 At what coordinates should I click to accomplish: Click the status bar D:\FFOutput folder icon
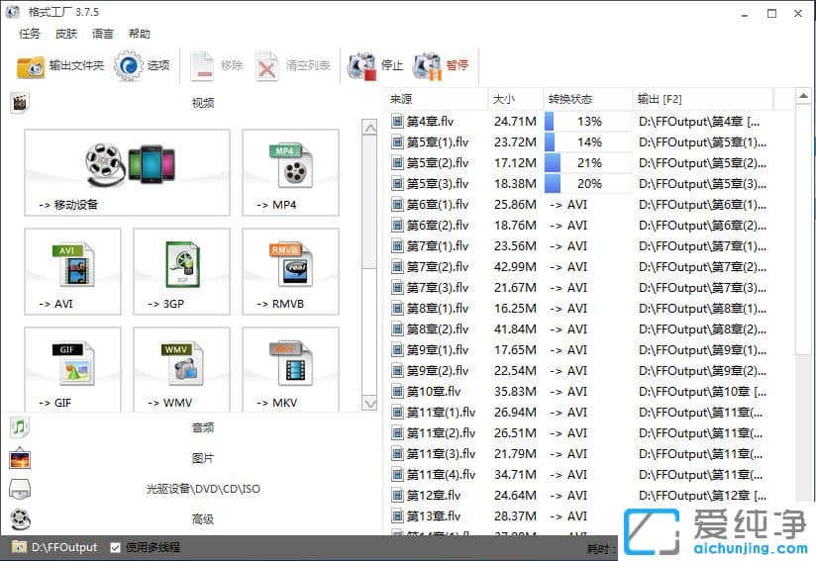coord(19,547)
